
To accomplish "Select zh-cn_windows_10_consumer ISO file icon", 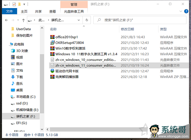I will coord(52,60).
